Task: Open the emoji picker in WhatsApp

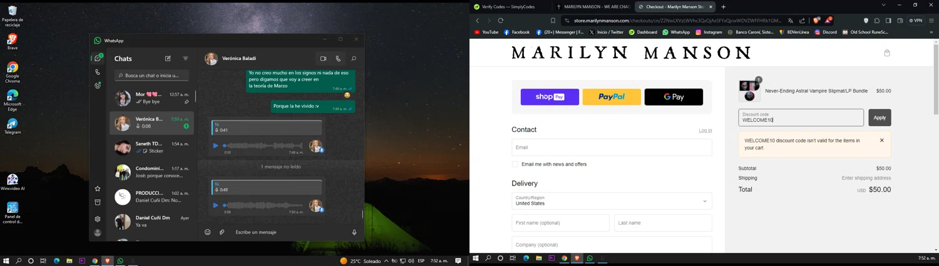Action: point(208,232)
